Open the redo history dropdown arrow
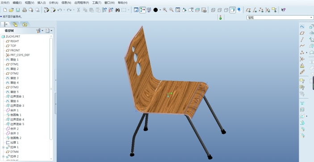314x162 pixels. click(x=74, y=10)
